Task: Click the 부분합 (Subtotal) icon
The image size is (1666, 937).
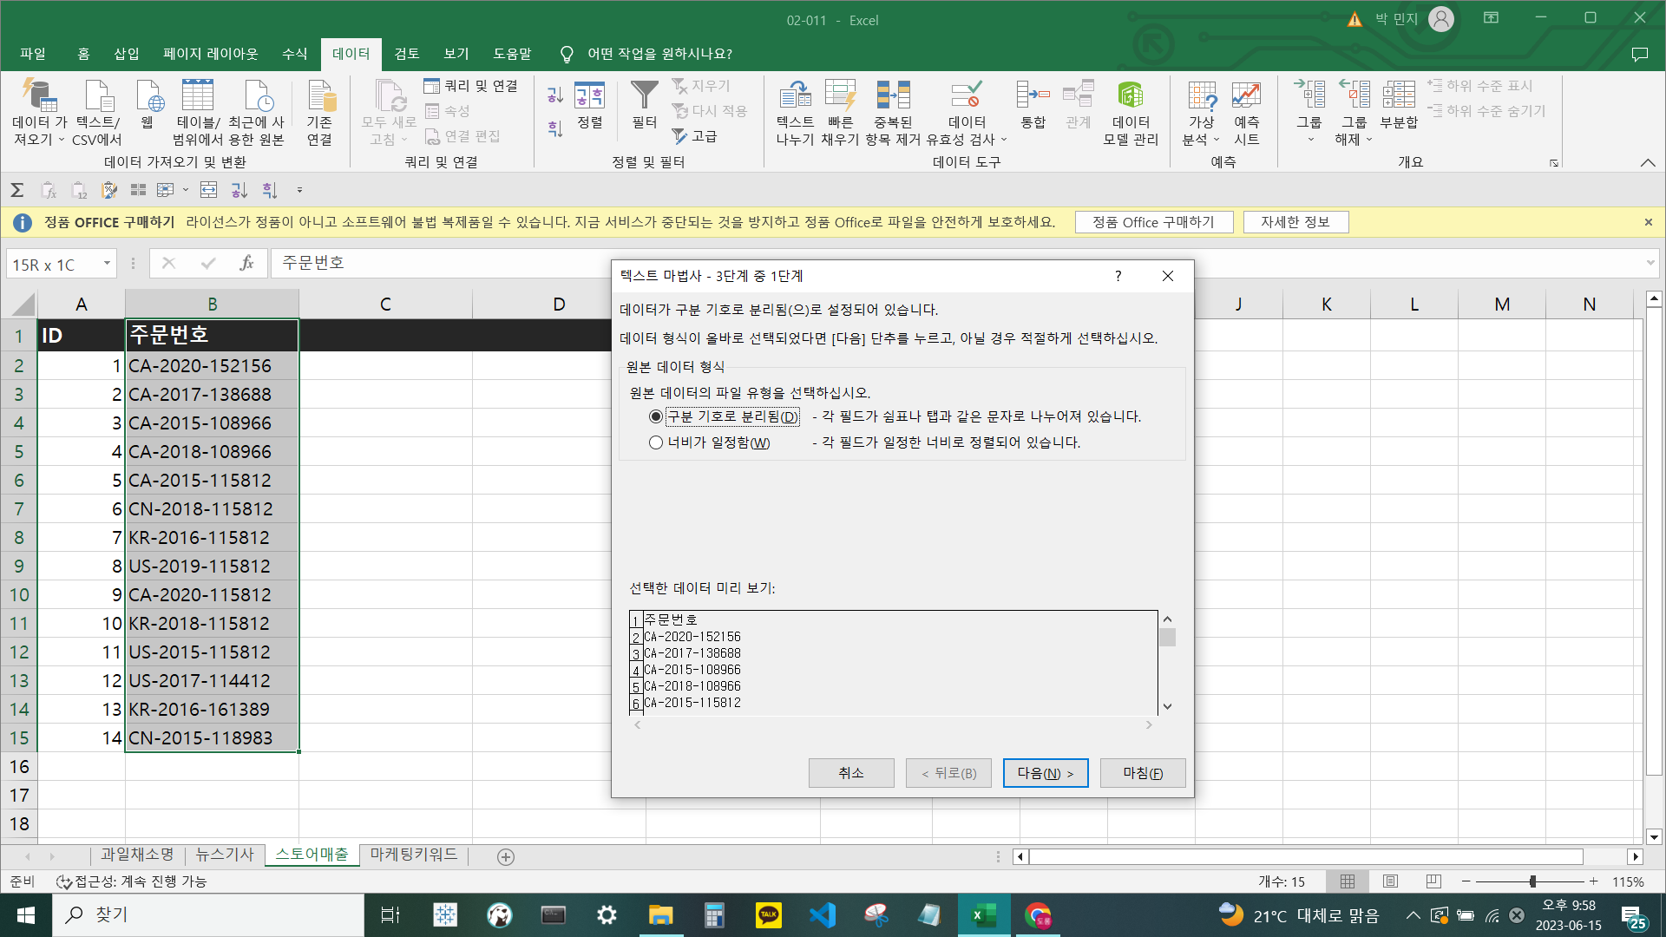Action: (x=1399, y=105)
